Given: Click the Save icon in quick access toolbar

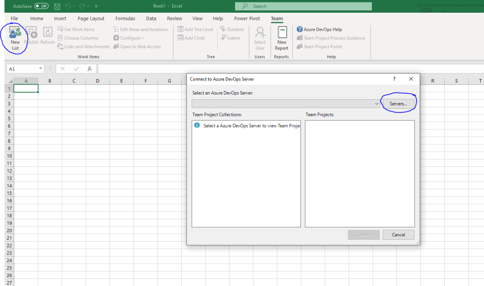Looking at the screenshot, I should (x=57, y=6).
